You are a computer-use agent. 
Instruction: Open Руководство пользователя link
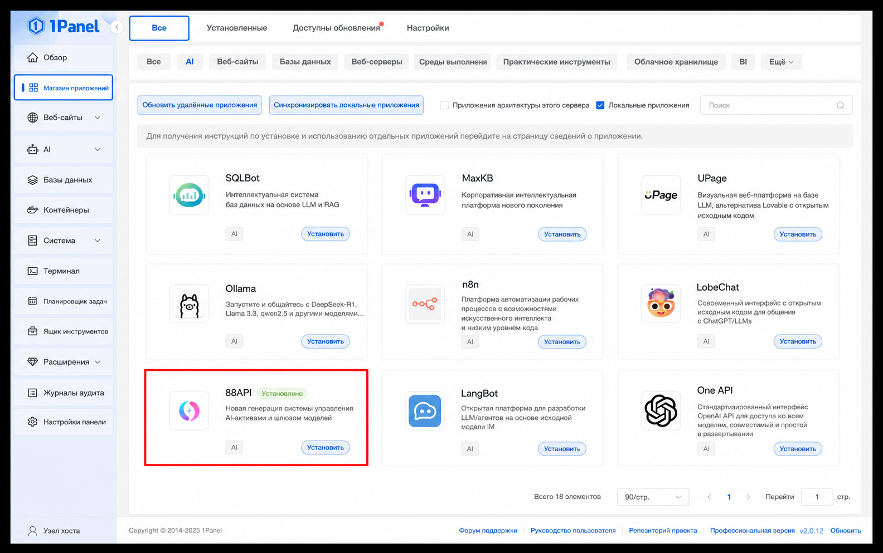(x=573, y=531)
